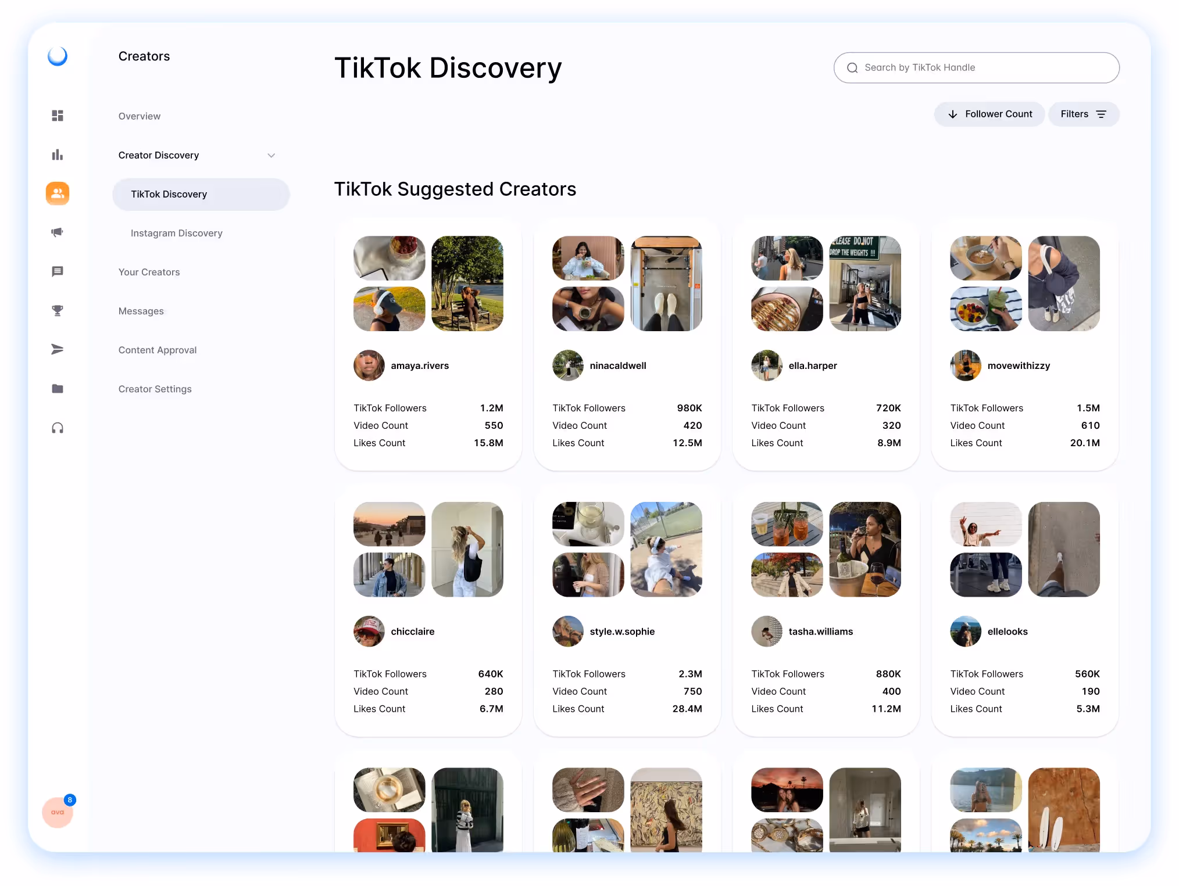Click inside the TikTok Handle search field

click(x=977, y=67)
